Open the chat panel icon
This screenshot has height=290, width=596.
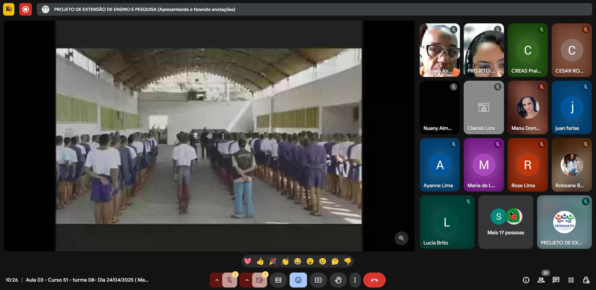(x=556, y=280)
